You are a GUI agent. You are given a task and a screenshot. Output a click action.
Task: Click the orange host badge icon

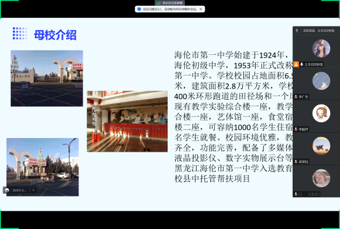click(x=296, y=64)
